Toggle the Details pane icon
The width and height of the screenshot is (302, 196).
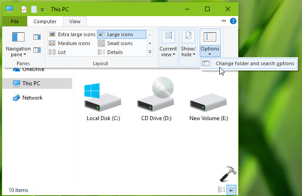click(x=37, y=50)
